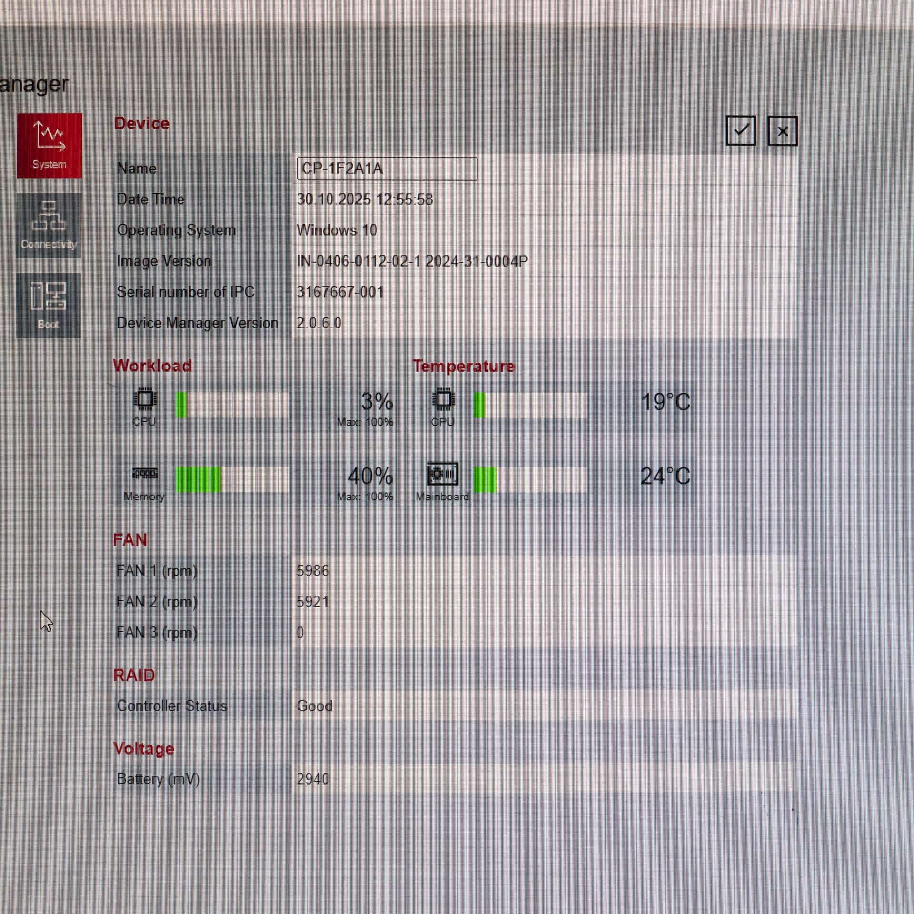The image size is (914, 914).
Task: Click the Memory usage progress bar
Action: point(232,479)
